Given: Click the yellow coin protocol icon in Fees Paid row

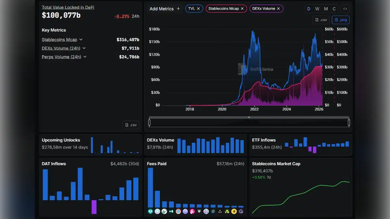Looking at the screenshot, I should tap(234, 211).
